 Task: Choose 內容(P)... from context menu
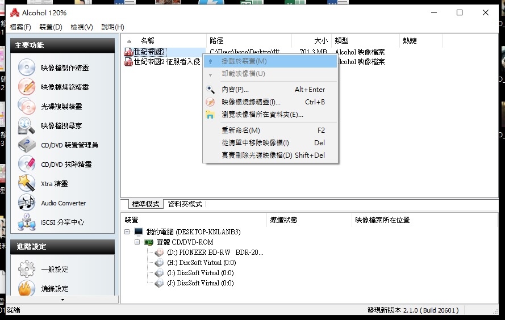pos(270,90)
